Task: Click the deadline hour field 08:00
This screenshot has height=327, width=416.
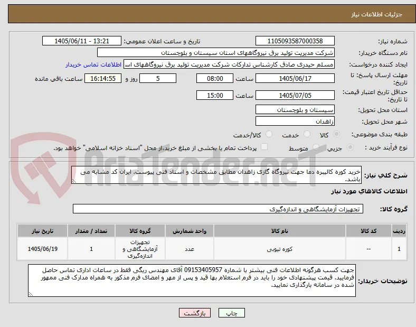Action: click(x=215, y=78)
